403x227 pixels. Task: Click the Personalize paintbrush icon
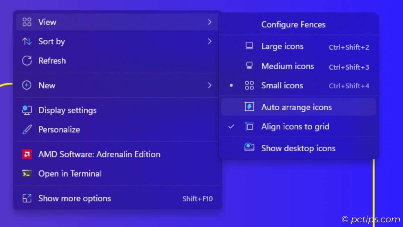tap(27, 129)
